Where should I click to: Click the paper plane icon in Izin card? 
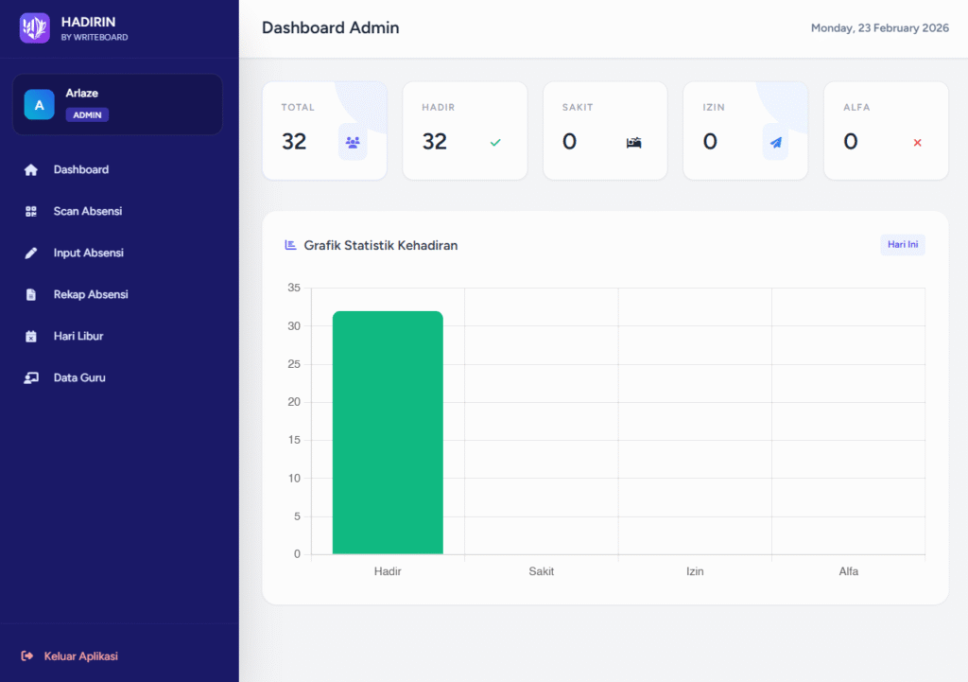pyautogui.click(x=775, y=143)
